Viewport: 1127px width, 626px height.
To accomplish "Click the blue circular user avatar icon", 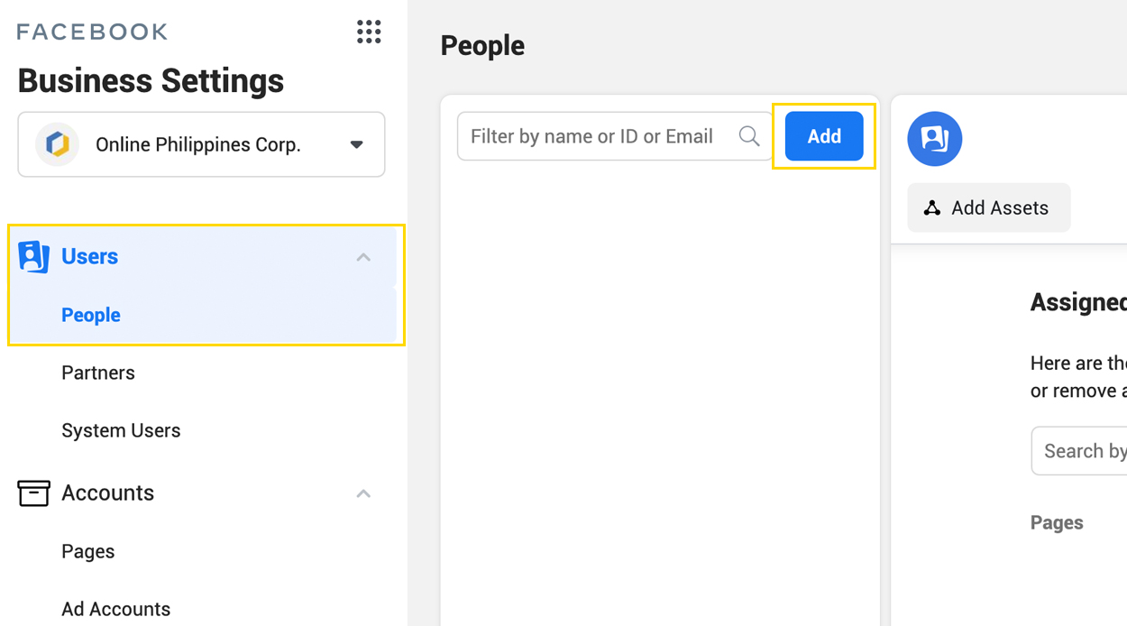I will coord(935,139).
